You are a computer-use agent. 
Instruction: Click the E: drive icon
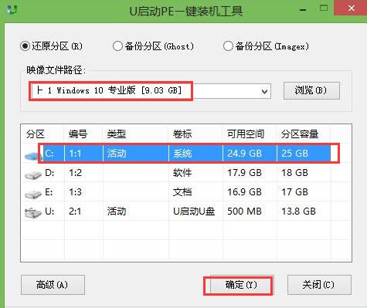point(32,194)
